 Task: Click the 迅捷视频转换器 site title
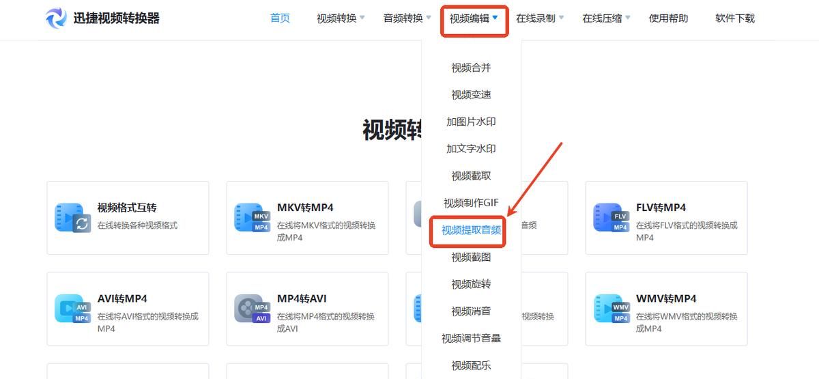(116, 18)
